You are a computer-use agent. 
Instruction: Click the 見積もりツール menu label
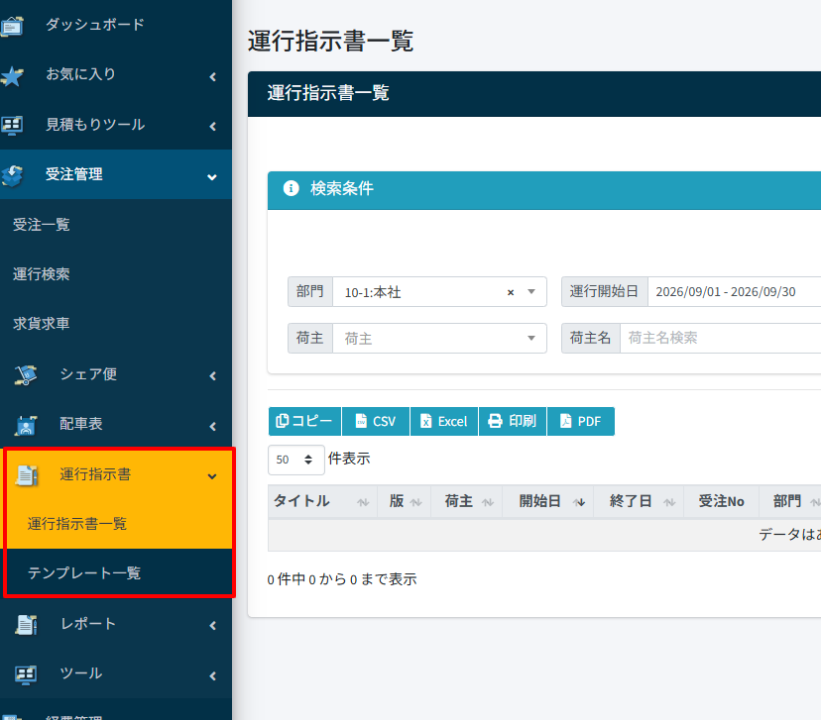coord(95,125)
